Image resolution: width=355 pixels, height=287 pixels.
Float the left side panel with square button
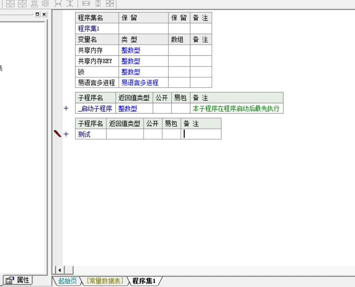coord(37,14)
